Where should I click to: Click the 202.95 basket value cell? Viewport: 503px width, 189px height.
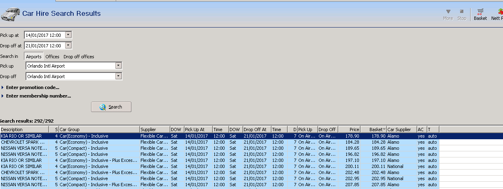coord(374,178)
